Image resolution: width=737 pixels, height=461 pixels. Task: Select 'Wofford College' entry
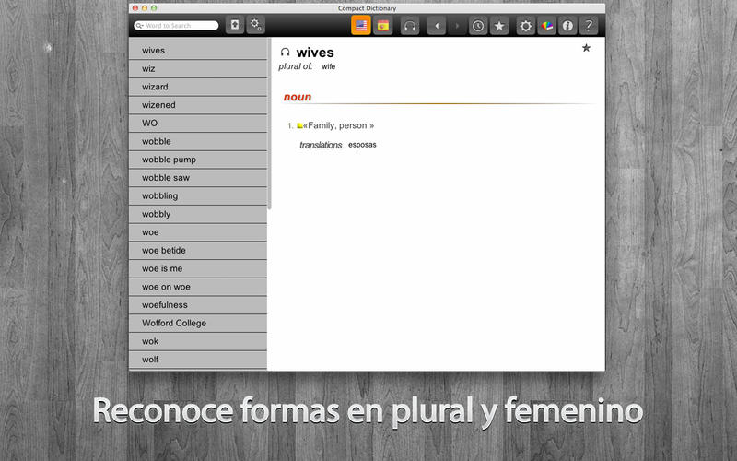(x=198, y=324)
